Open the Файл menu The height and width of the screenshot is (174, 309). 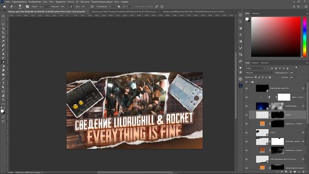tap(8, 1)
